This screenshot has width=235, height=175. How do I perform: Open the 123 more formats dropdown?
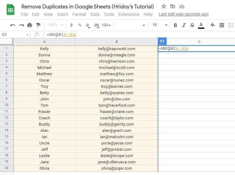(106, 25)
